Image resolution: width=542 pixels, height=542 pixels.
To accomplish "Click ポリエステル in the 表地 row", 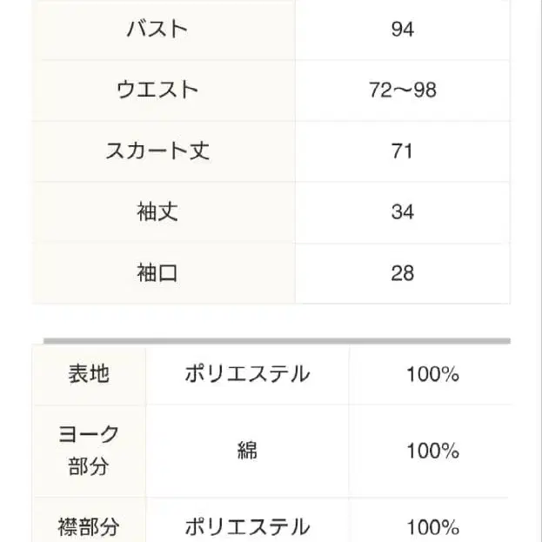I will click(x=247, y=374).
